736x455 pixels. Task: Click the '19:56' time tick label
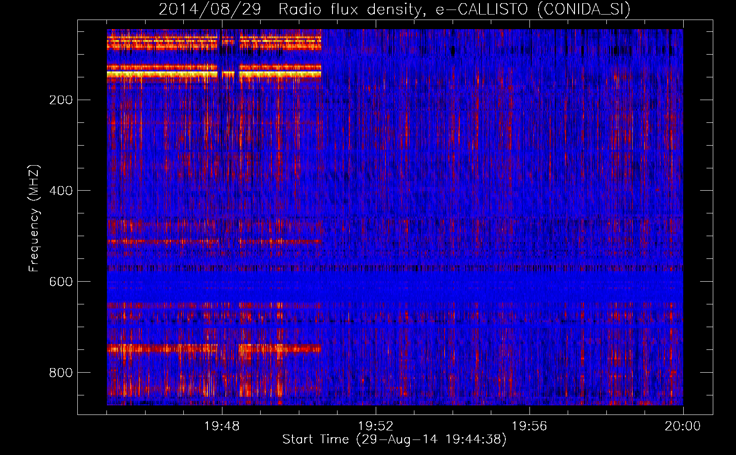coord(529,426)
